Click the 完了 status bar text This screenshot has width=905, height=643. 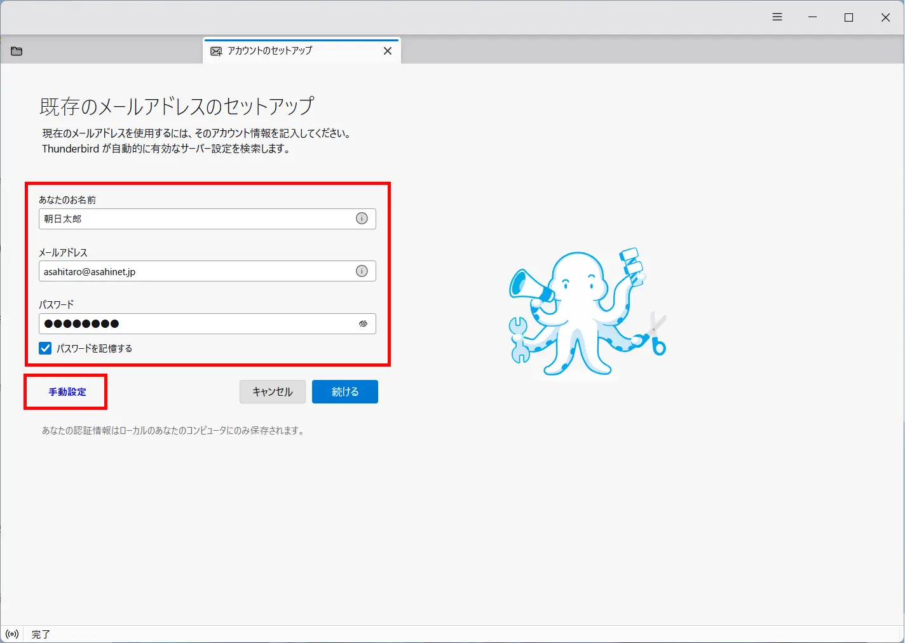(40, 633)
